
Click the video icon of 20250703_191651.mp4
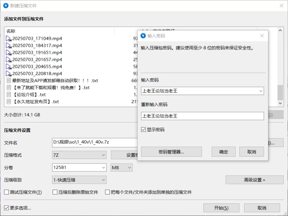point(9,52)
